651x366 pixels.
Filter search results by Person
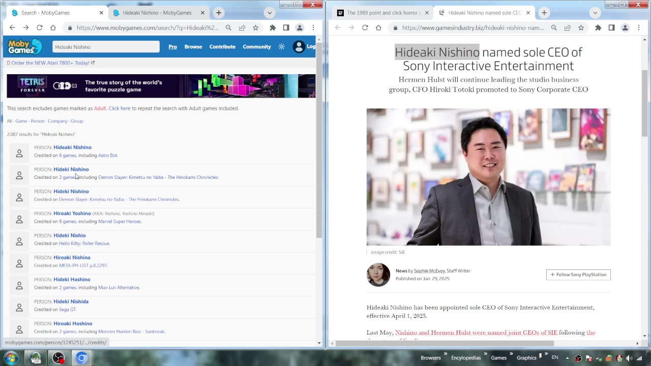38,121
